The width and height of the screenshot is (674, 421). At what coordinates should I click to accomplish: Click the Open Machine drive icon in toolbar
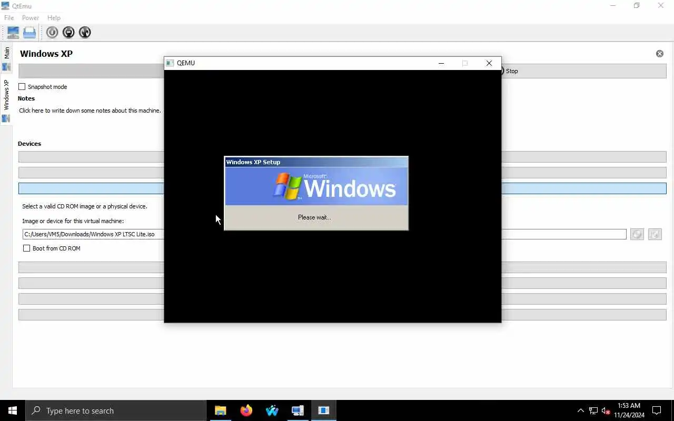tap(29, 33)
